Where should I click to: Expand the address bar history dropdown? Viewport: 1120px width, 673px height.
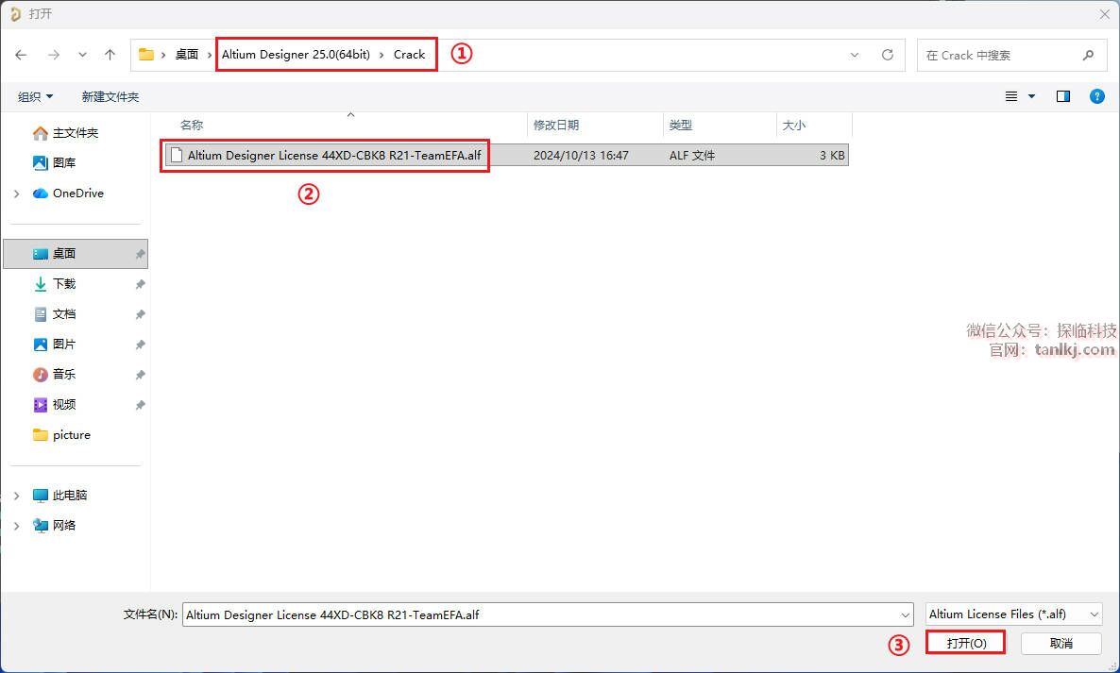point(855,55)
